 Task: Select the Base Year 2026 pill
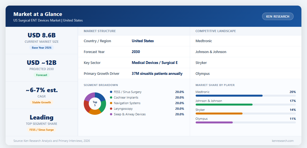pos(42,48)
